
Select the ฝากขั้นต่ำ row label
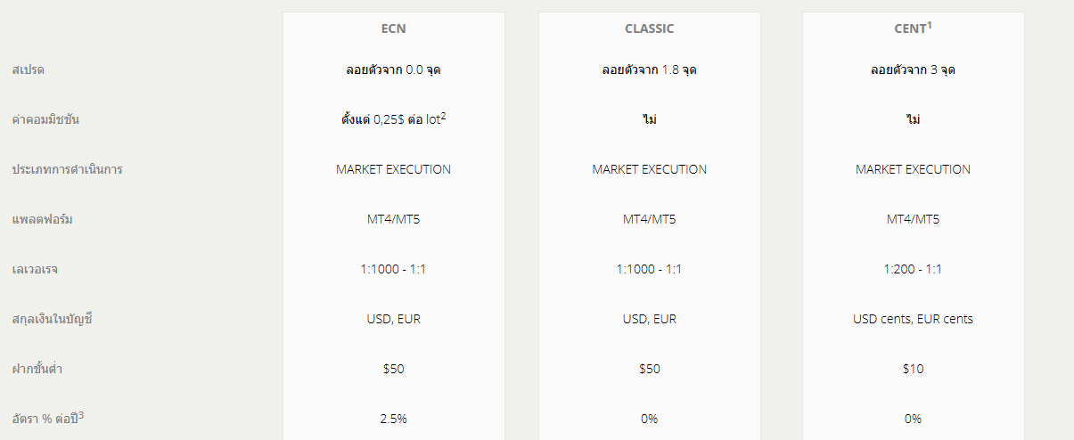39,369
